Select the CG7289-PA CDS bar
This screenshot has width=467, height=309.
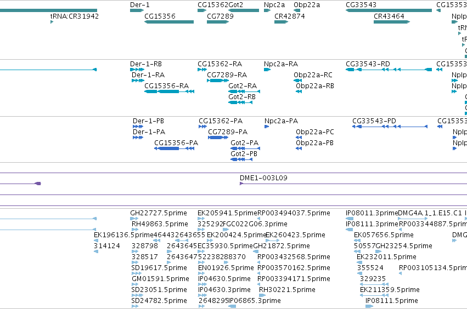click(x=218, y=138)
